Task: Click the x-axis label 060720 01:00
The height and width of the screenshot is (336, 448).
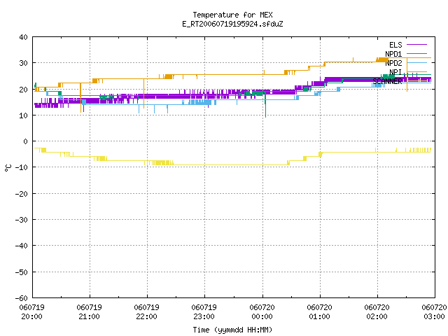Action: coord(319,311)
